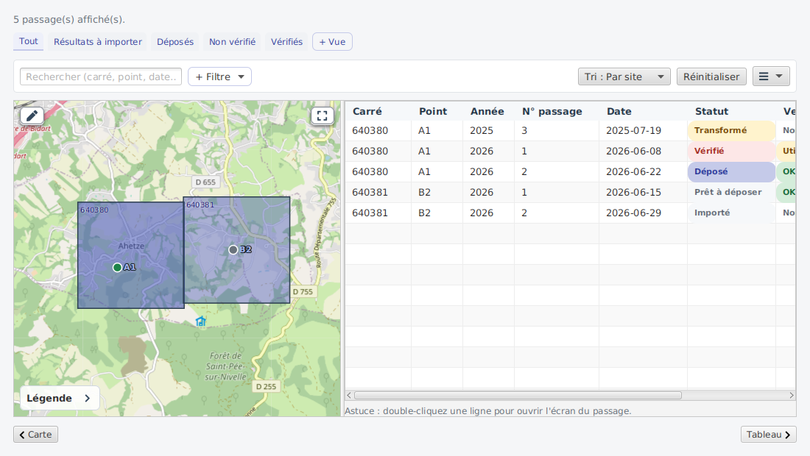This screenshot has width=810, height=456.
Task: Open the + Filtre dropdown
Action: (x=219, y=77)
